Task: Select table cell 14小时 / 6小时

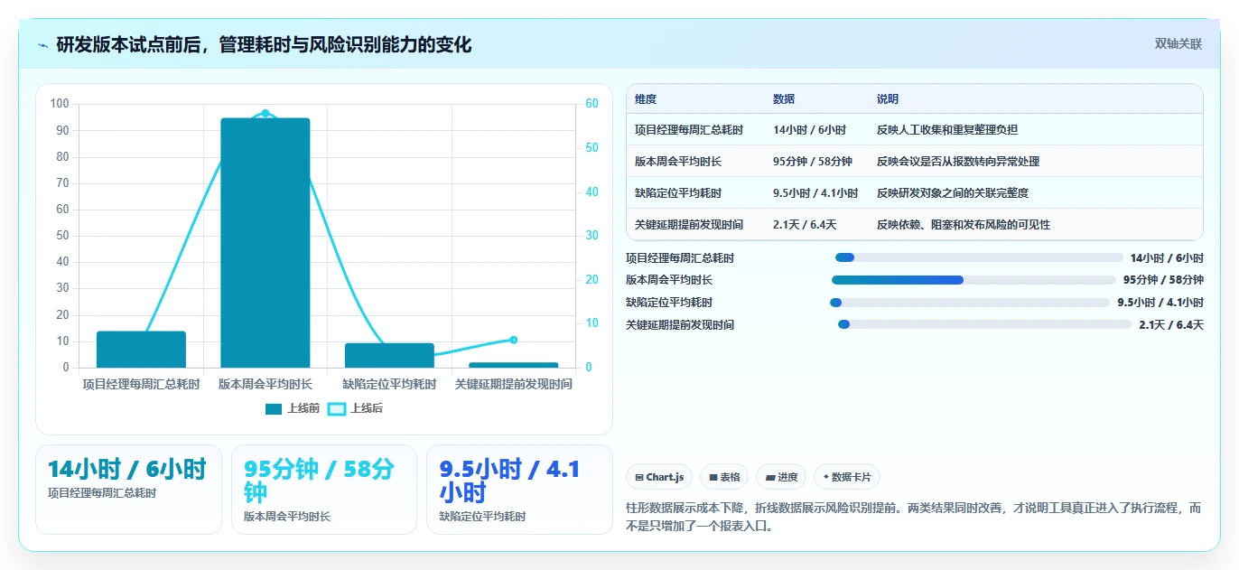Action: click(809, 130)
